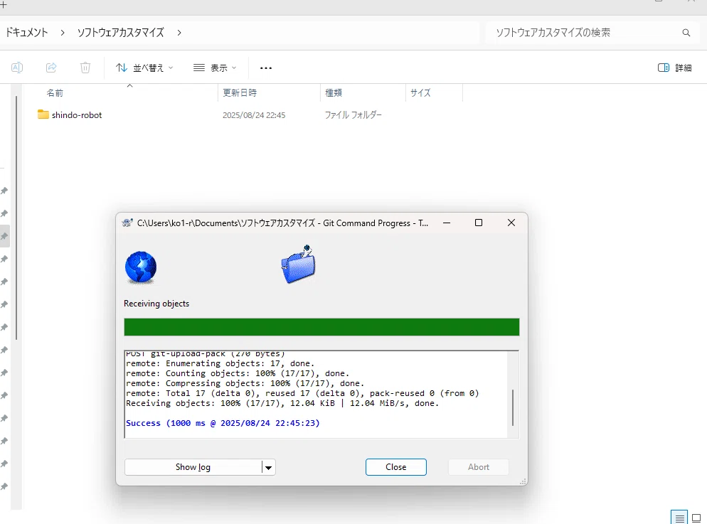This screenshot has width=707, height=524.
Task: Click the green Receiving objects progress bar
Action: tap(321, 327)
